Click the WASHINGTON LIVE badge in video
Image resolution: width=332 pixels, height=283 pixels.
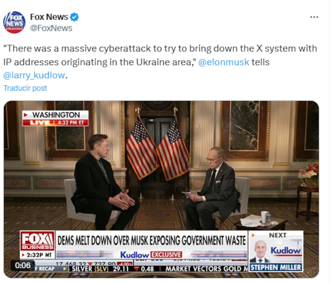[x=55, y=118]
